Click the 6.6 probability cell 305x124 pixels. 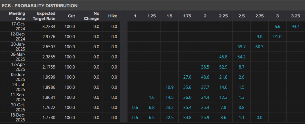tap(277, 27)
